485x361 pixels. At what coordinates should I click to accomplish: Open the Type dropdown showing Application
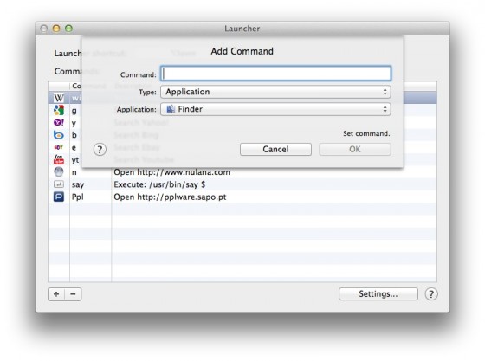coord(275,92)
